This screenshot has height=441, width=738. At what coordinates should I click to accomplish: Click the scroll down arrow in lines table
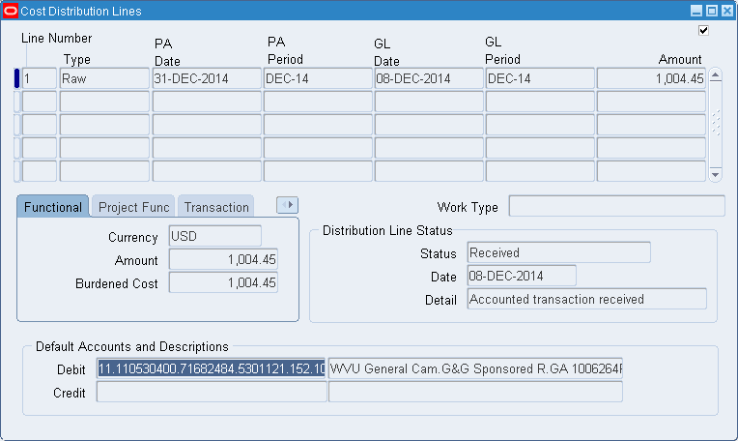tap(715, 174)
